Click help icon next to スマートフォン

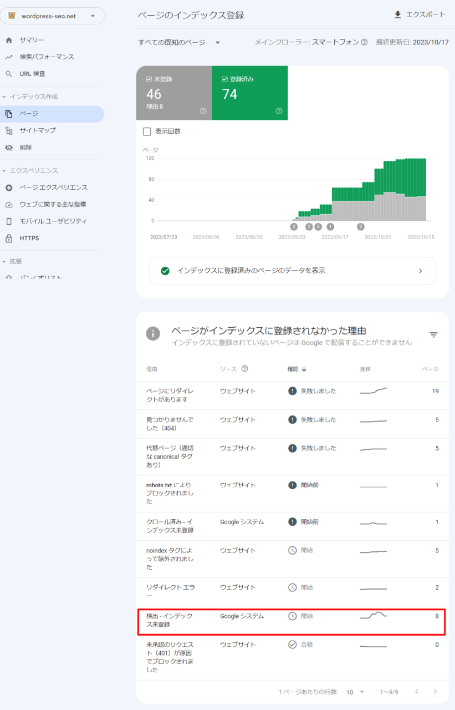(x=364, y=43)
